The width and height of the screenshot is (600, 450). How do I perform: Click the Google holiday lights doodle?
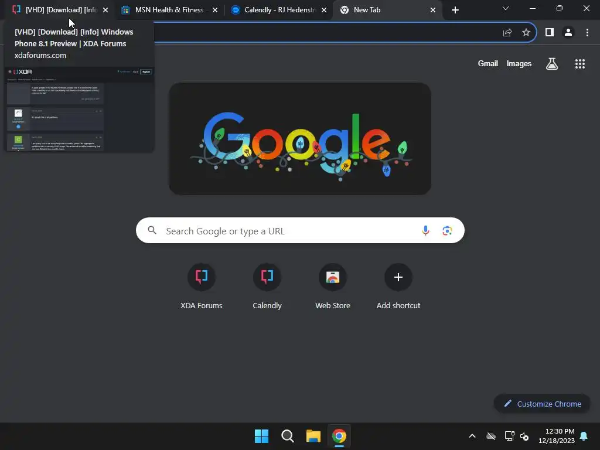coord(300,138)
